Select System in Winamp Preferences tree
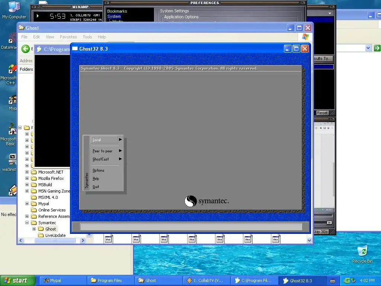The image size is (381, 286). [x=114, y=16]
